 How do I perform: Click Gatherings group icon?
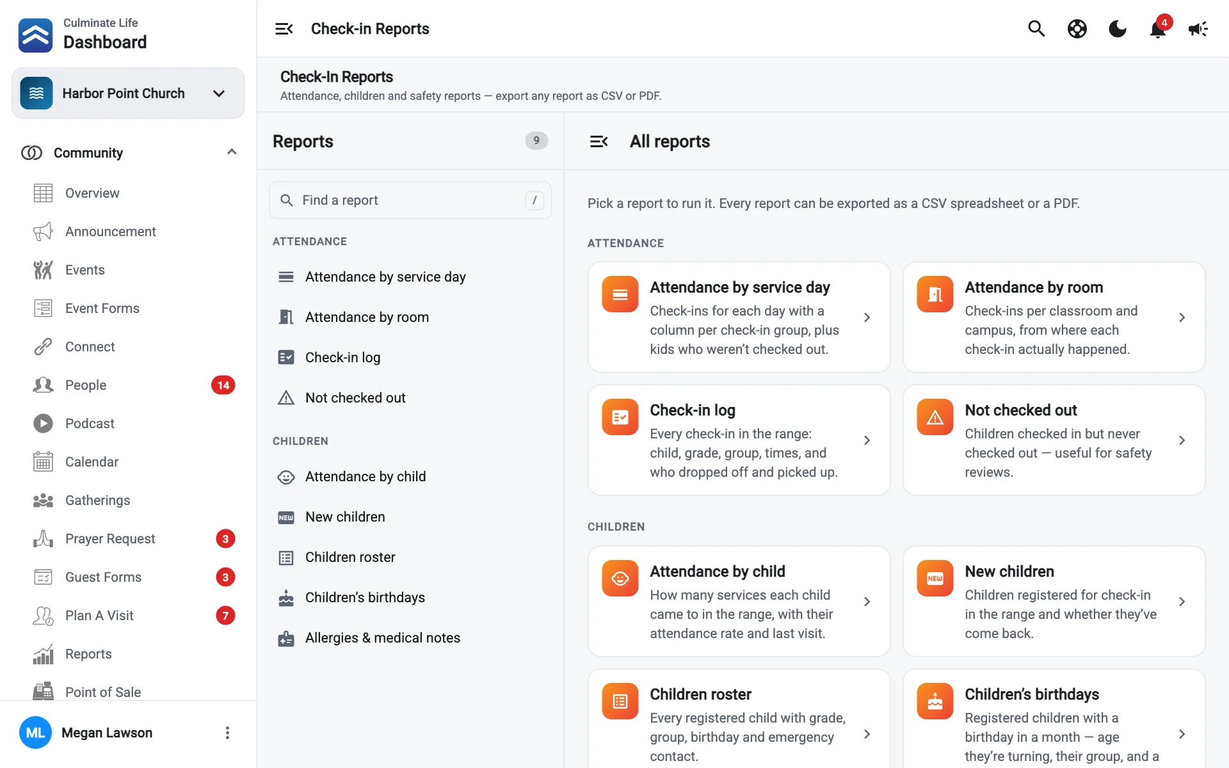43,500
